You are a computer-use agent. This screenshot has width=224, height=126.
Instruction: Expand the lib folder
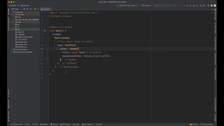click(x=14, y=27)
